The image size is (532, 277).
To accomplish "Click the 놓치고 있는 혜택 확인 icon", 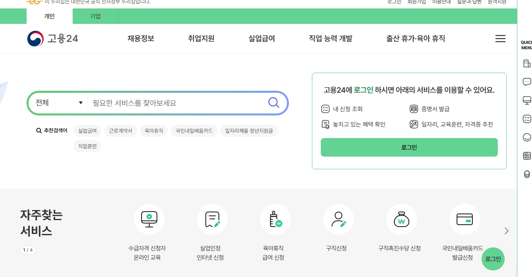I will click(325, 124).
